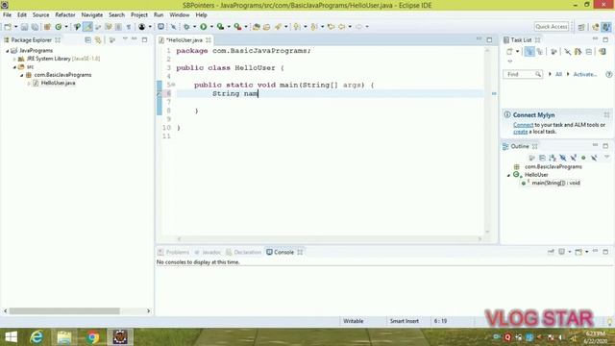Open the New file dropdown arrow in toolbar
Viewport: 615px width, 346px height.
(15, 27)
